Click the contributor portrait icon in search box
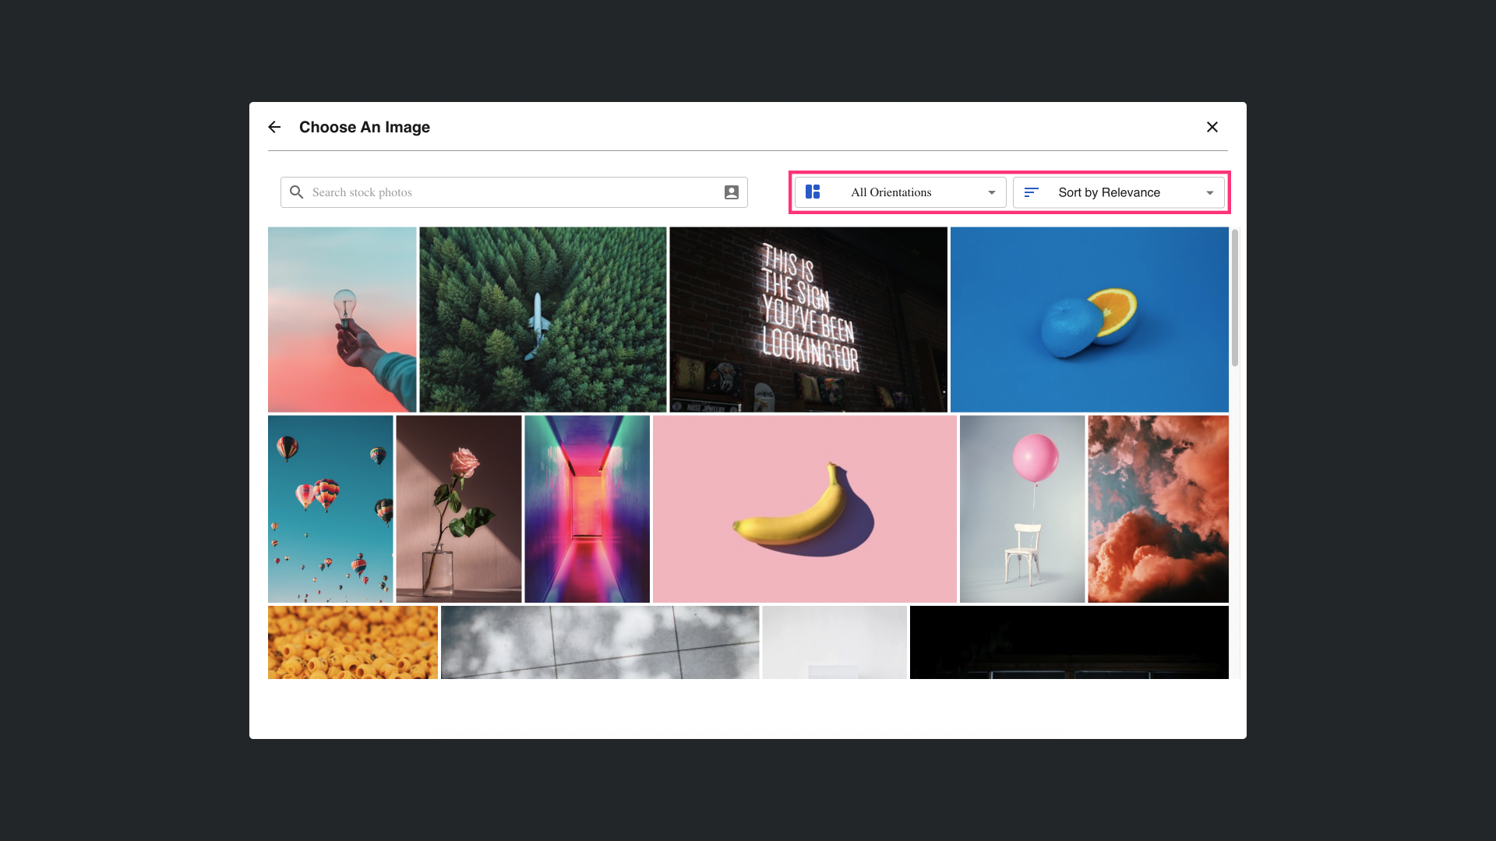 pyautogui.click(x=731, y=192)
